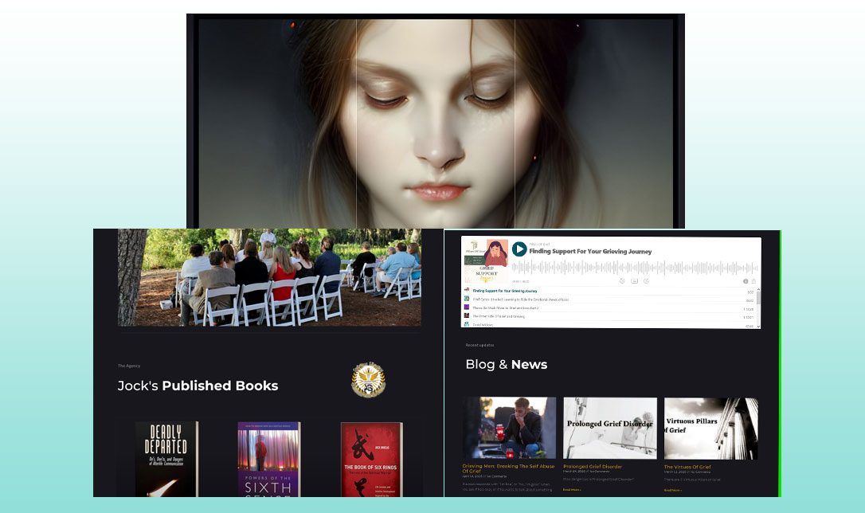Click the portrait of the crying woman

click(x=436, y=123)
